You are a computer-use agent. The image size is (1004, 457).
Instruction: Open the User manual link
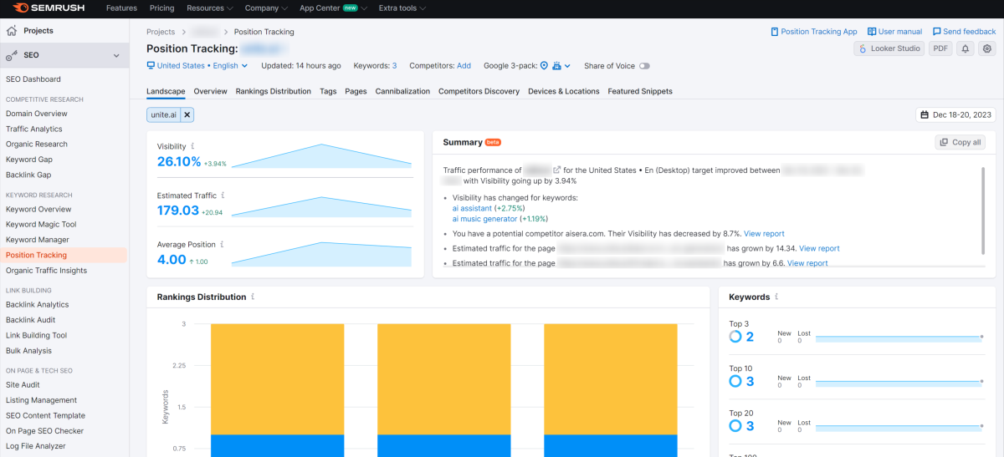click(894, 32)
